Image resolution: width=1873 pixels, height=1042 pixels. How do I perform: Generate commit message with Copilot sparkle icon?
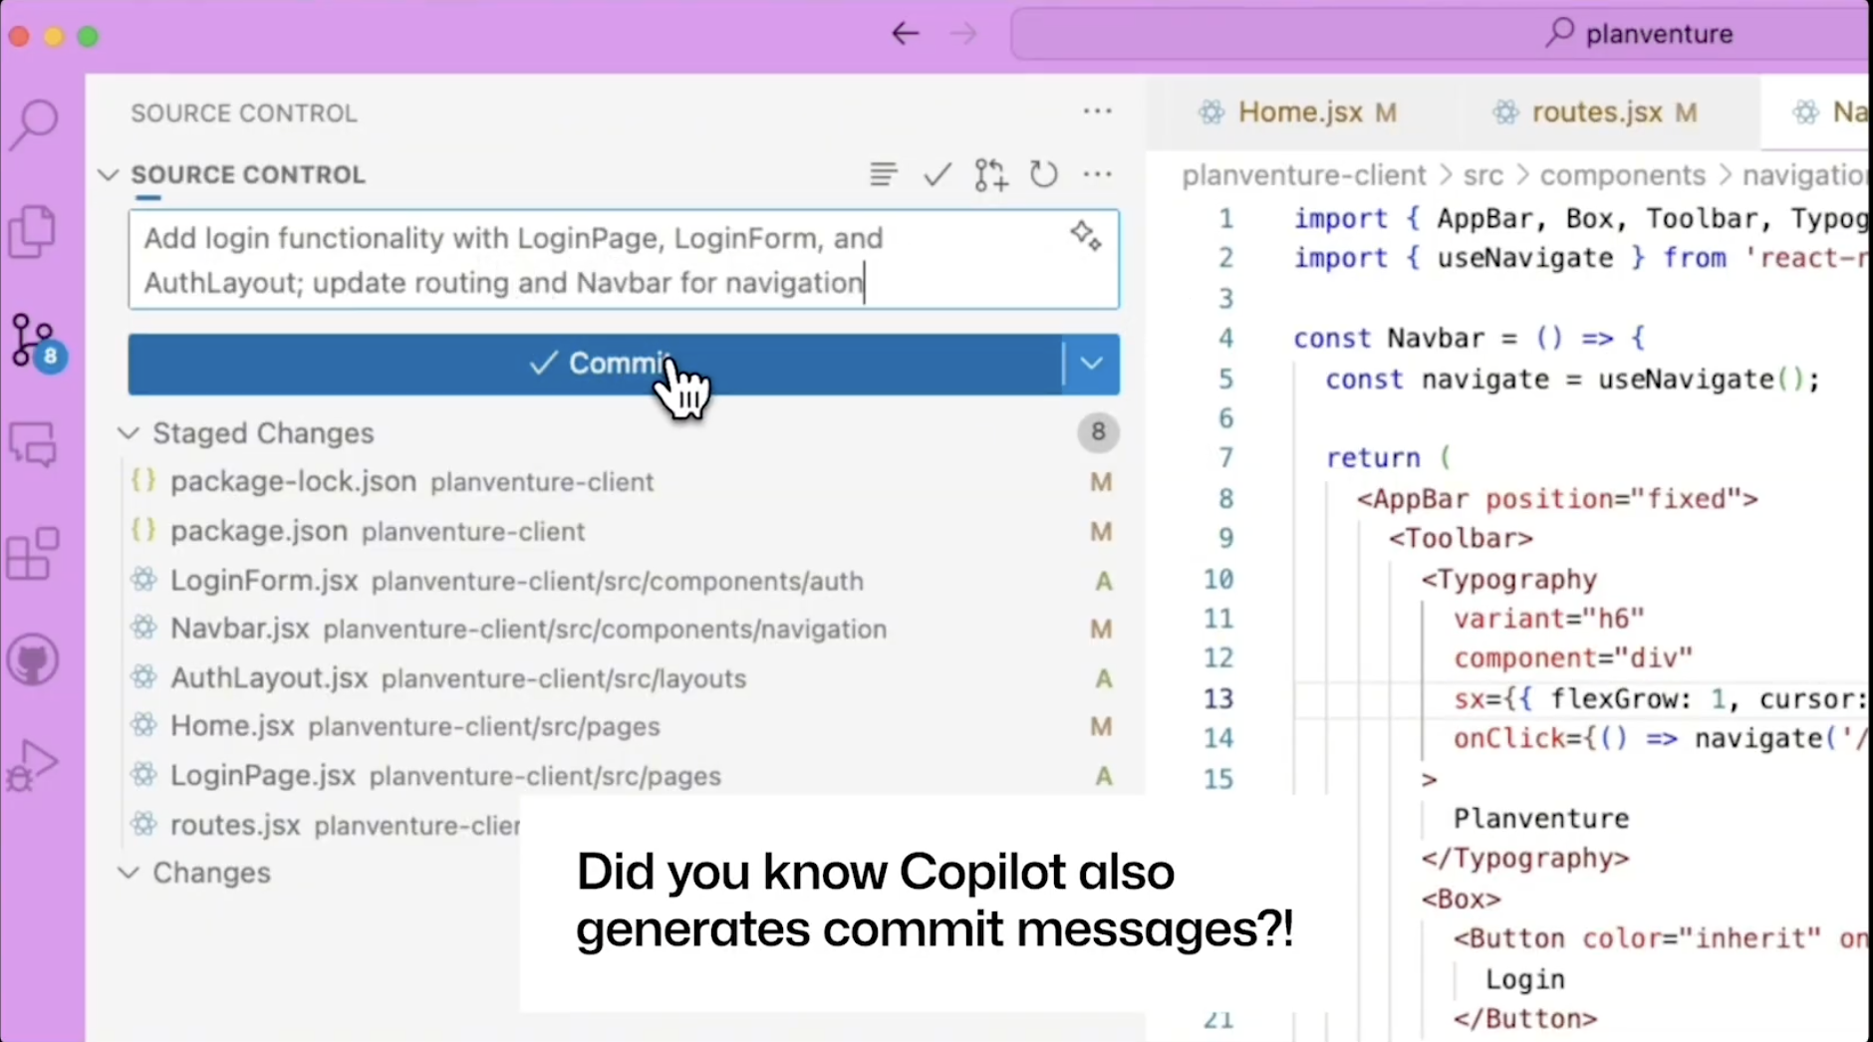(1085, 237)
